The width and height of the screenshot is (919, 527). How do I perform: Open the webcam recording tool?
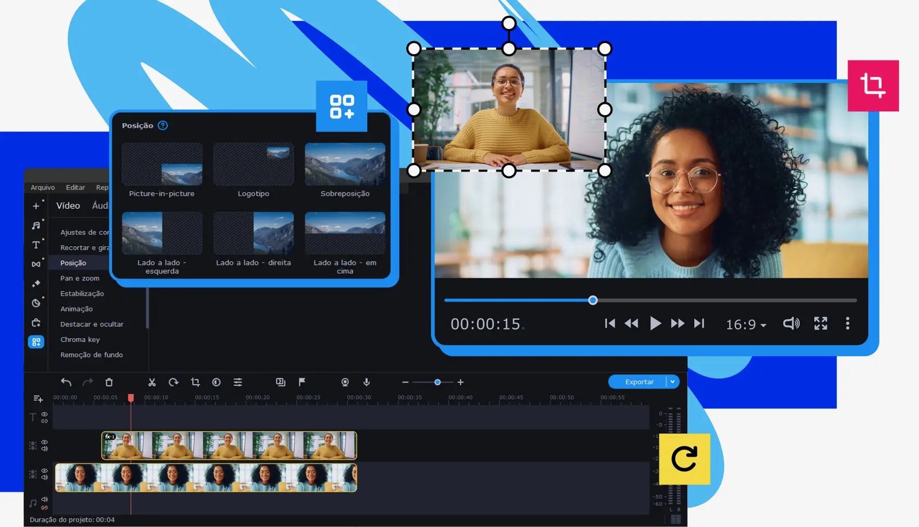click(x=345, y=382)
